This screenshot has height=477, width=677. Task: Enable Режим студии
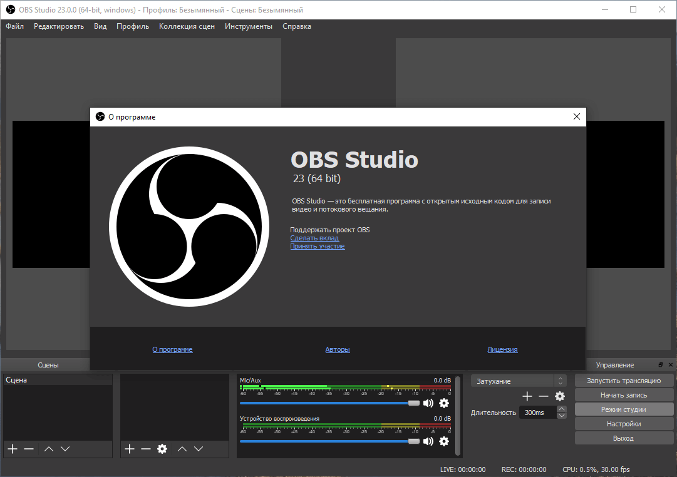(624, 409)
